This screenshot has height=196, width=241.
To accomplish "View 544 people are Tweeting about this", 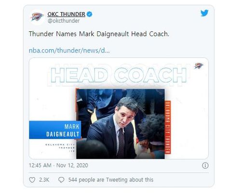I will tap(111, 180).
